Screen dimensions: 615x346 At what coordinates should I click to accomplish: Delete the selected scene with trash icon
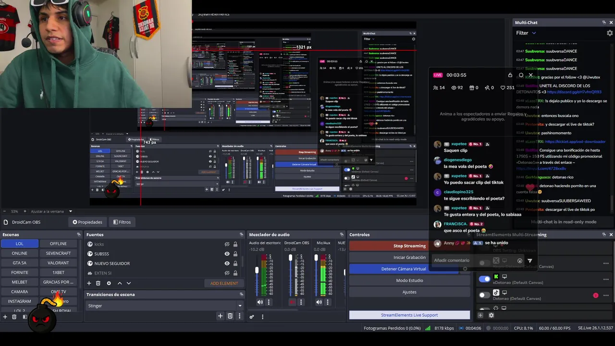tap(14, 317)
